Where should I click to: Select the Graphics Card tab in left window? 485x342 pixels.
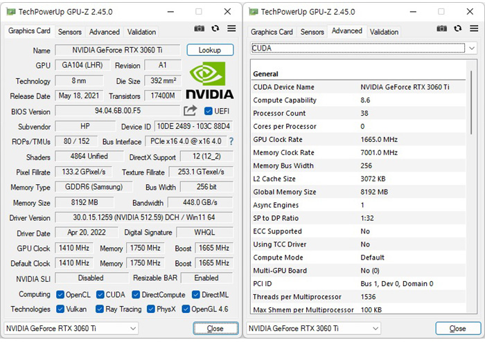coord(29,31)
